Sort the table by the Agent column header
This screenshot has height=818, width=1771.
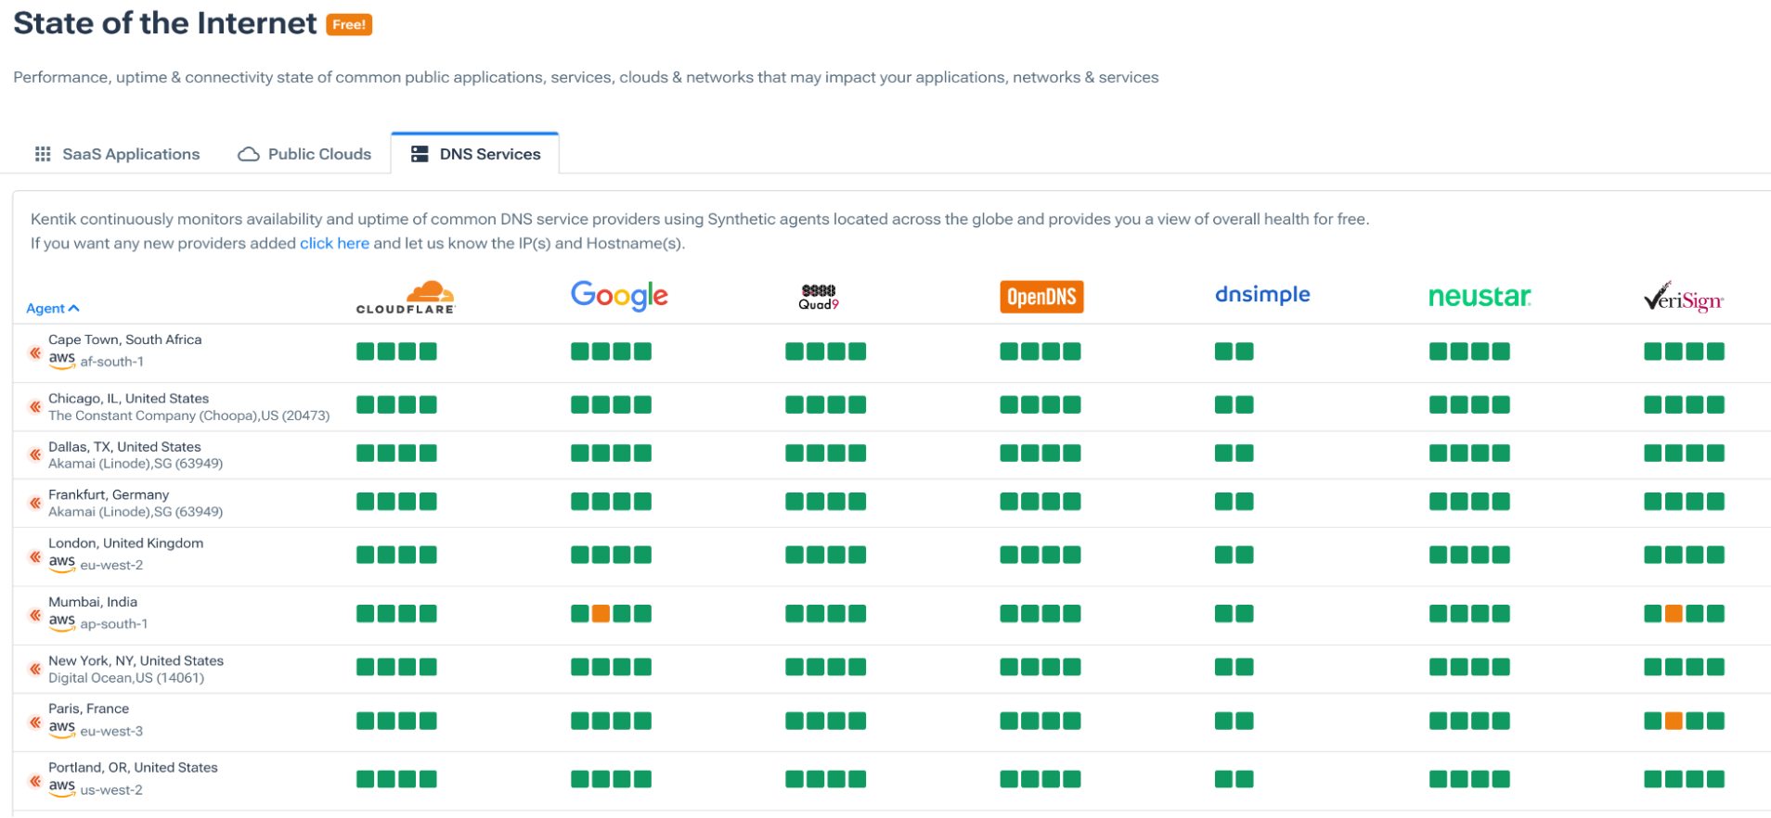[x=52, y=308]
